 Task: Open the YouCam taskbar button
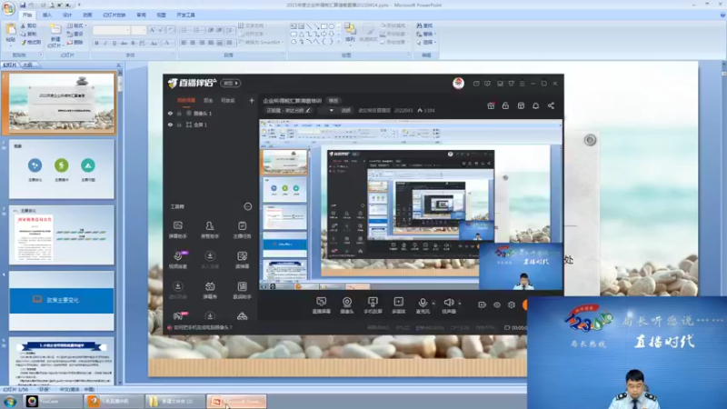click(53, 401)
